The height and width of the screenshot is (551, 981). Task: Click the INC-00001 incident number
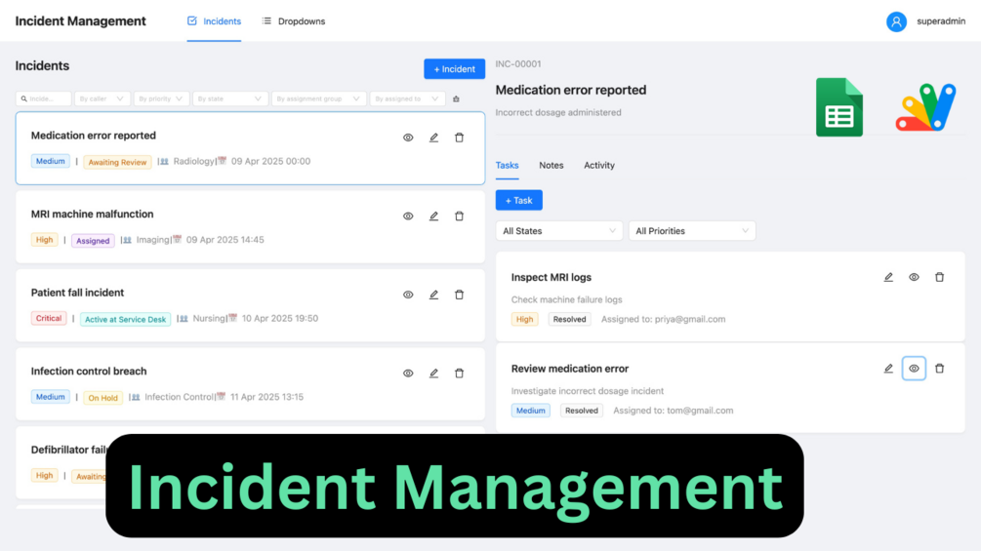[518, 63]
